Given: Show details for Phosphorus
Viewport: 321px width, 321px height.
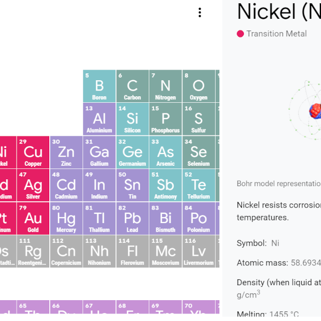Looking at the screenshot, I should click(165, 119).
